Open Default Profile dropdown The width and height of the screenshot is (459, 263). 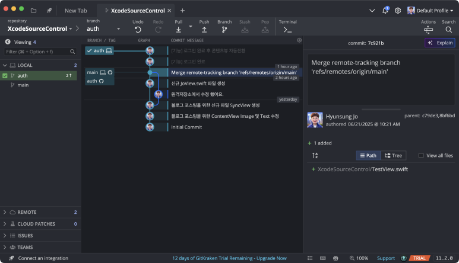pos(430,11)
